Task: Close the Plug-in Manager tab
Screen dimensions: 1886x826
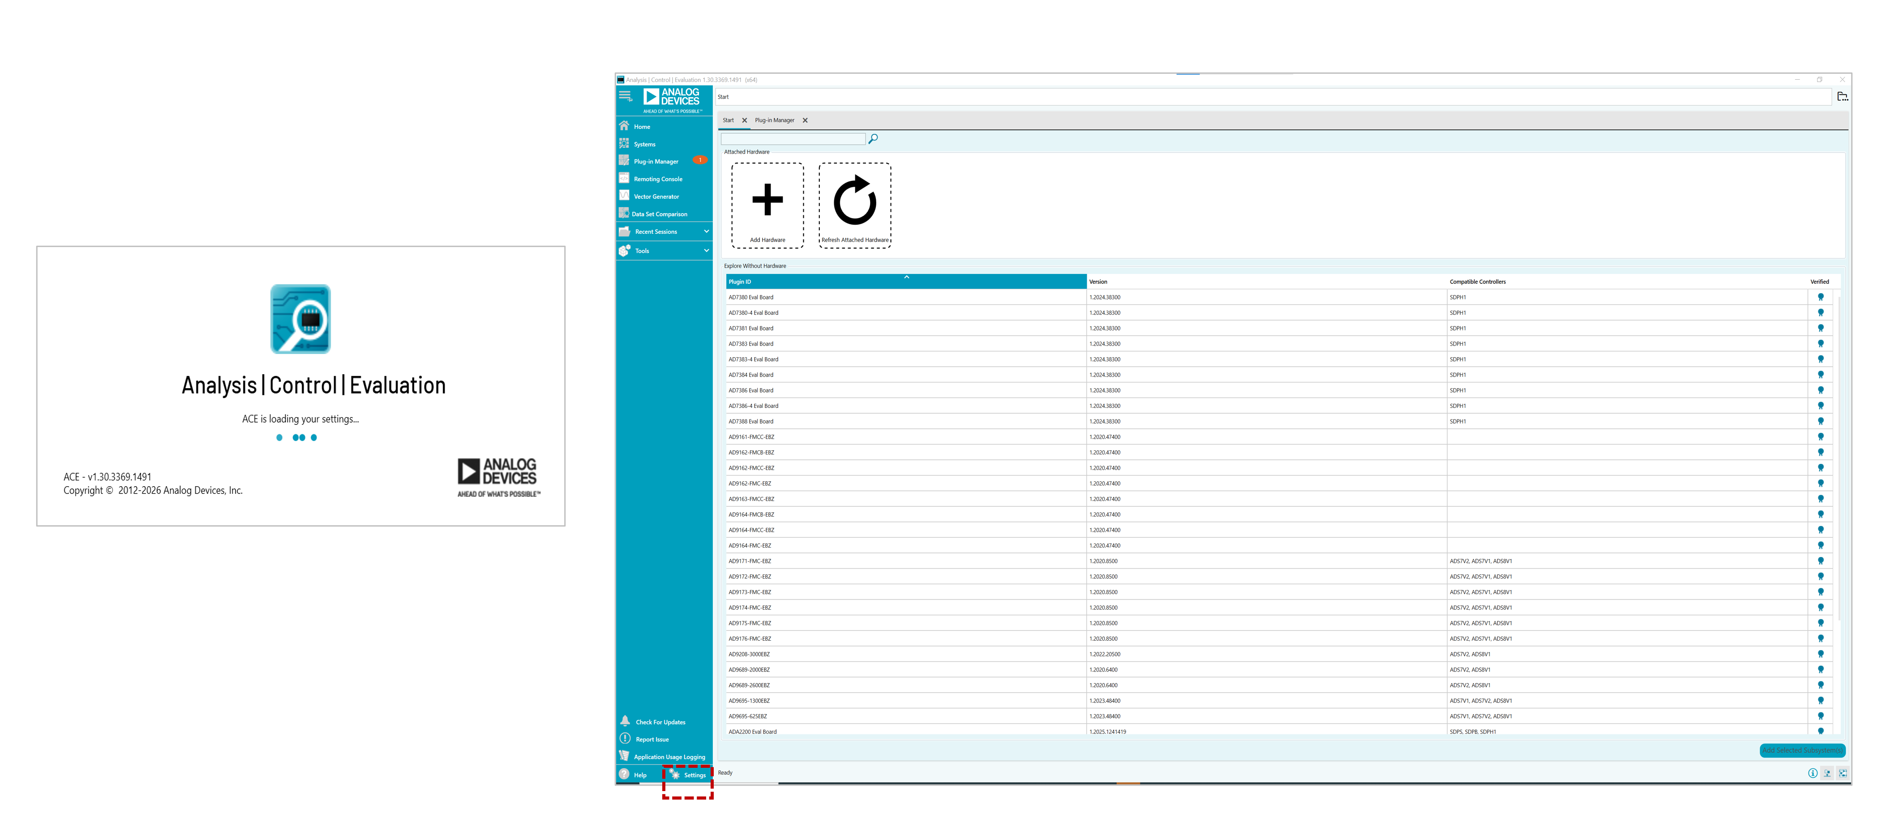Action: (x=805, y=120)
